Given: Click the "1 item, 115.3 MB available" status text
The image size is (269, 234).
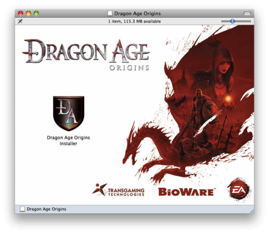Looking at the screenshot, I should [x=134, y=21].
